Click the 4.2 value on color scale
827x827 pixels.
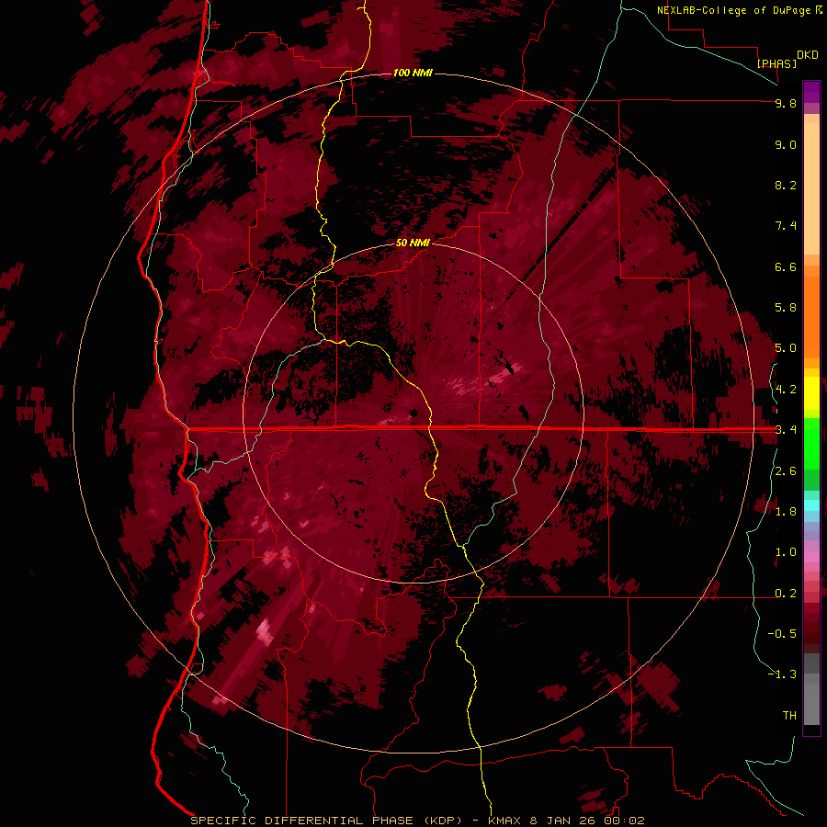pos(786,390)
